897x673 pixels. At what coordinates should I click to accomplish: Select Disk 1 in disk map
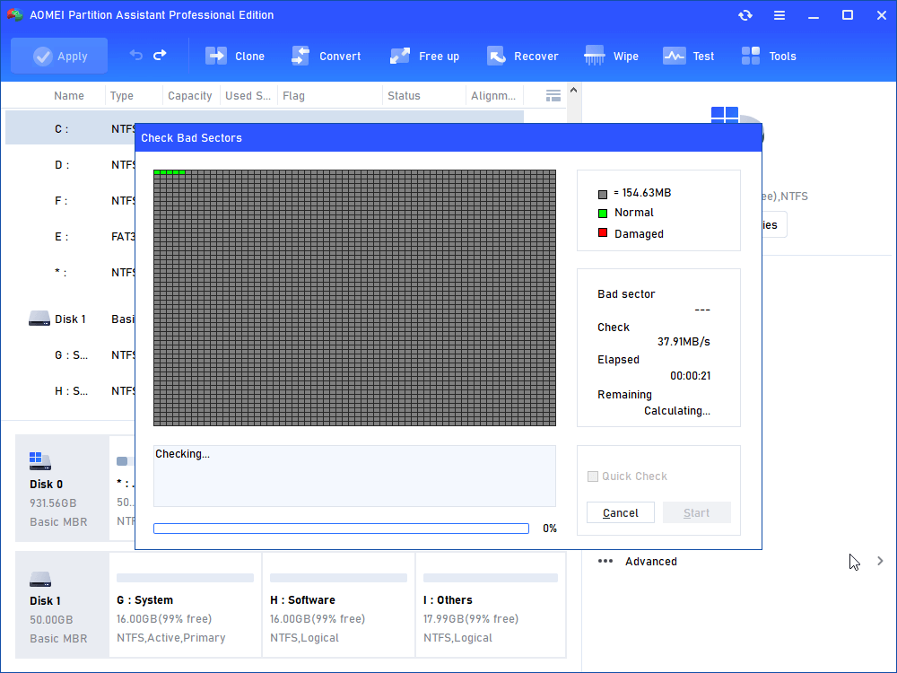pyautogui.click(x=62, y=605)
